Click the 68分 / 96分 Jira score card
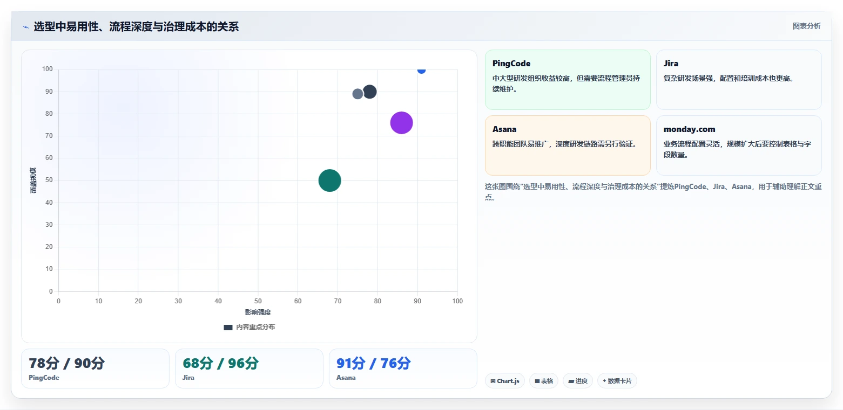 249,369
